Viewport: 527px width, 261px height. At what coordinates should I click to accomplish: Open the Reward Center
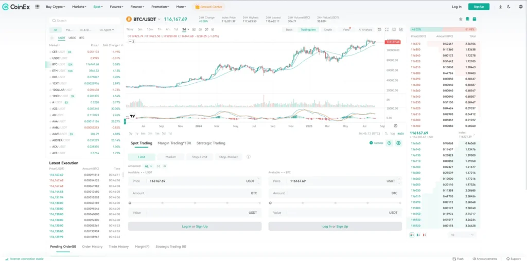click(x=209, y=7)
